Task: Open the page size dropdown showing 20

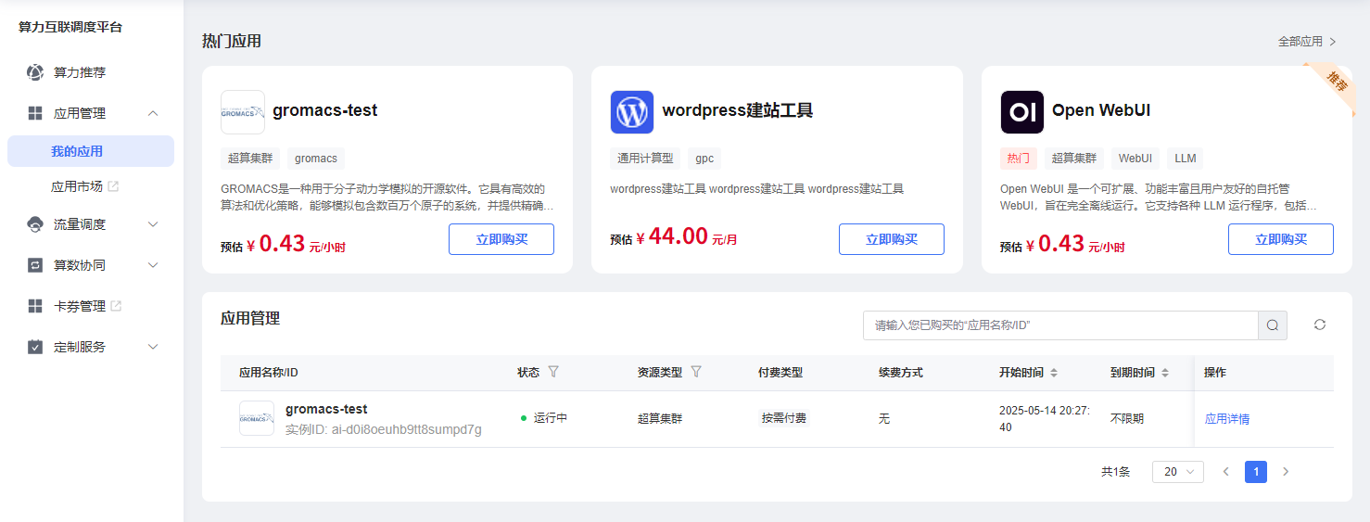Action: click(1177, 472)
